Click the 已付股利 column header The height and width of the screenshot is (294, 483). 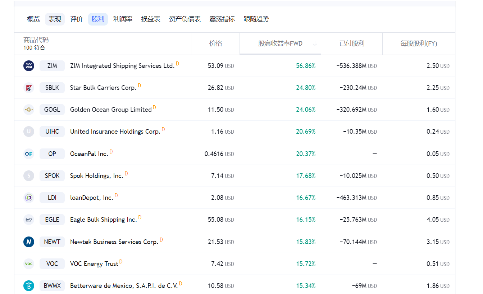click(x=351, y=43)
